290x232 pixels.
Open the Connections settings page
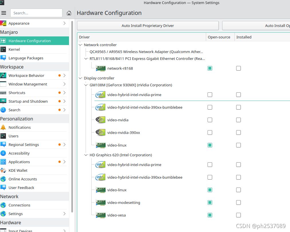pyautogui.click(x=34, y=205)
